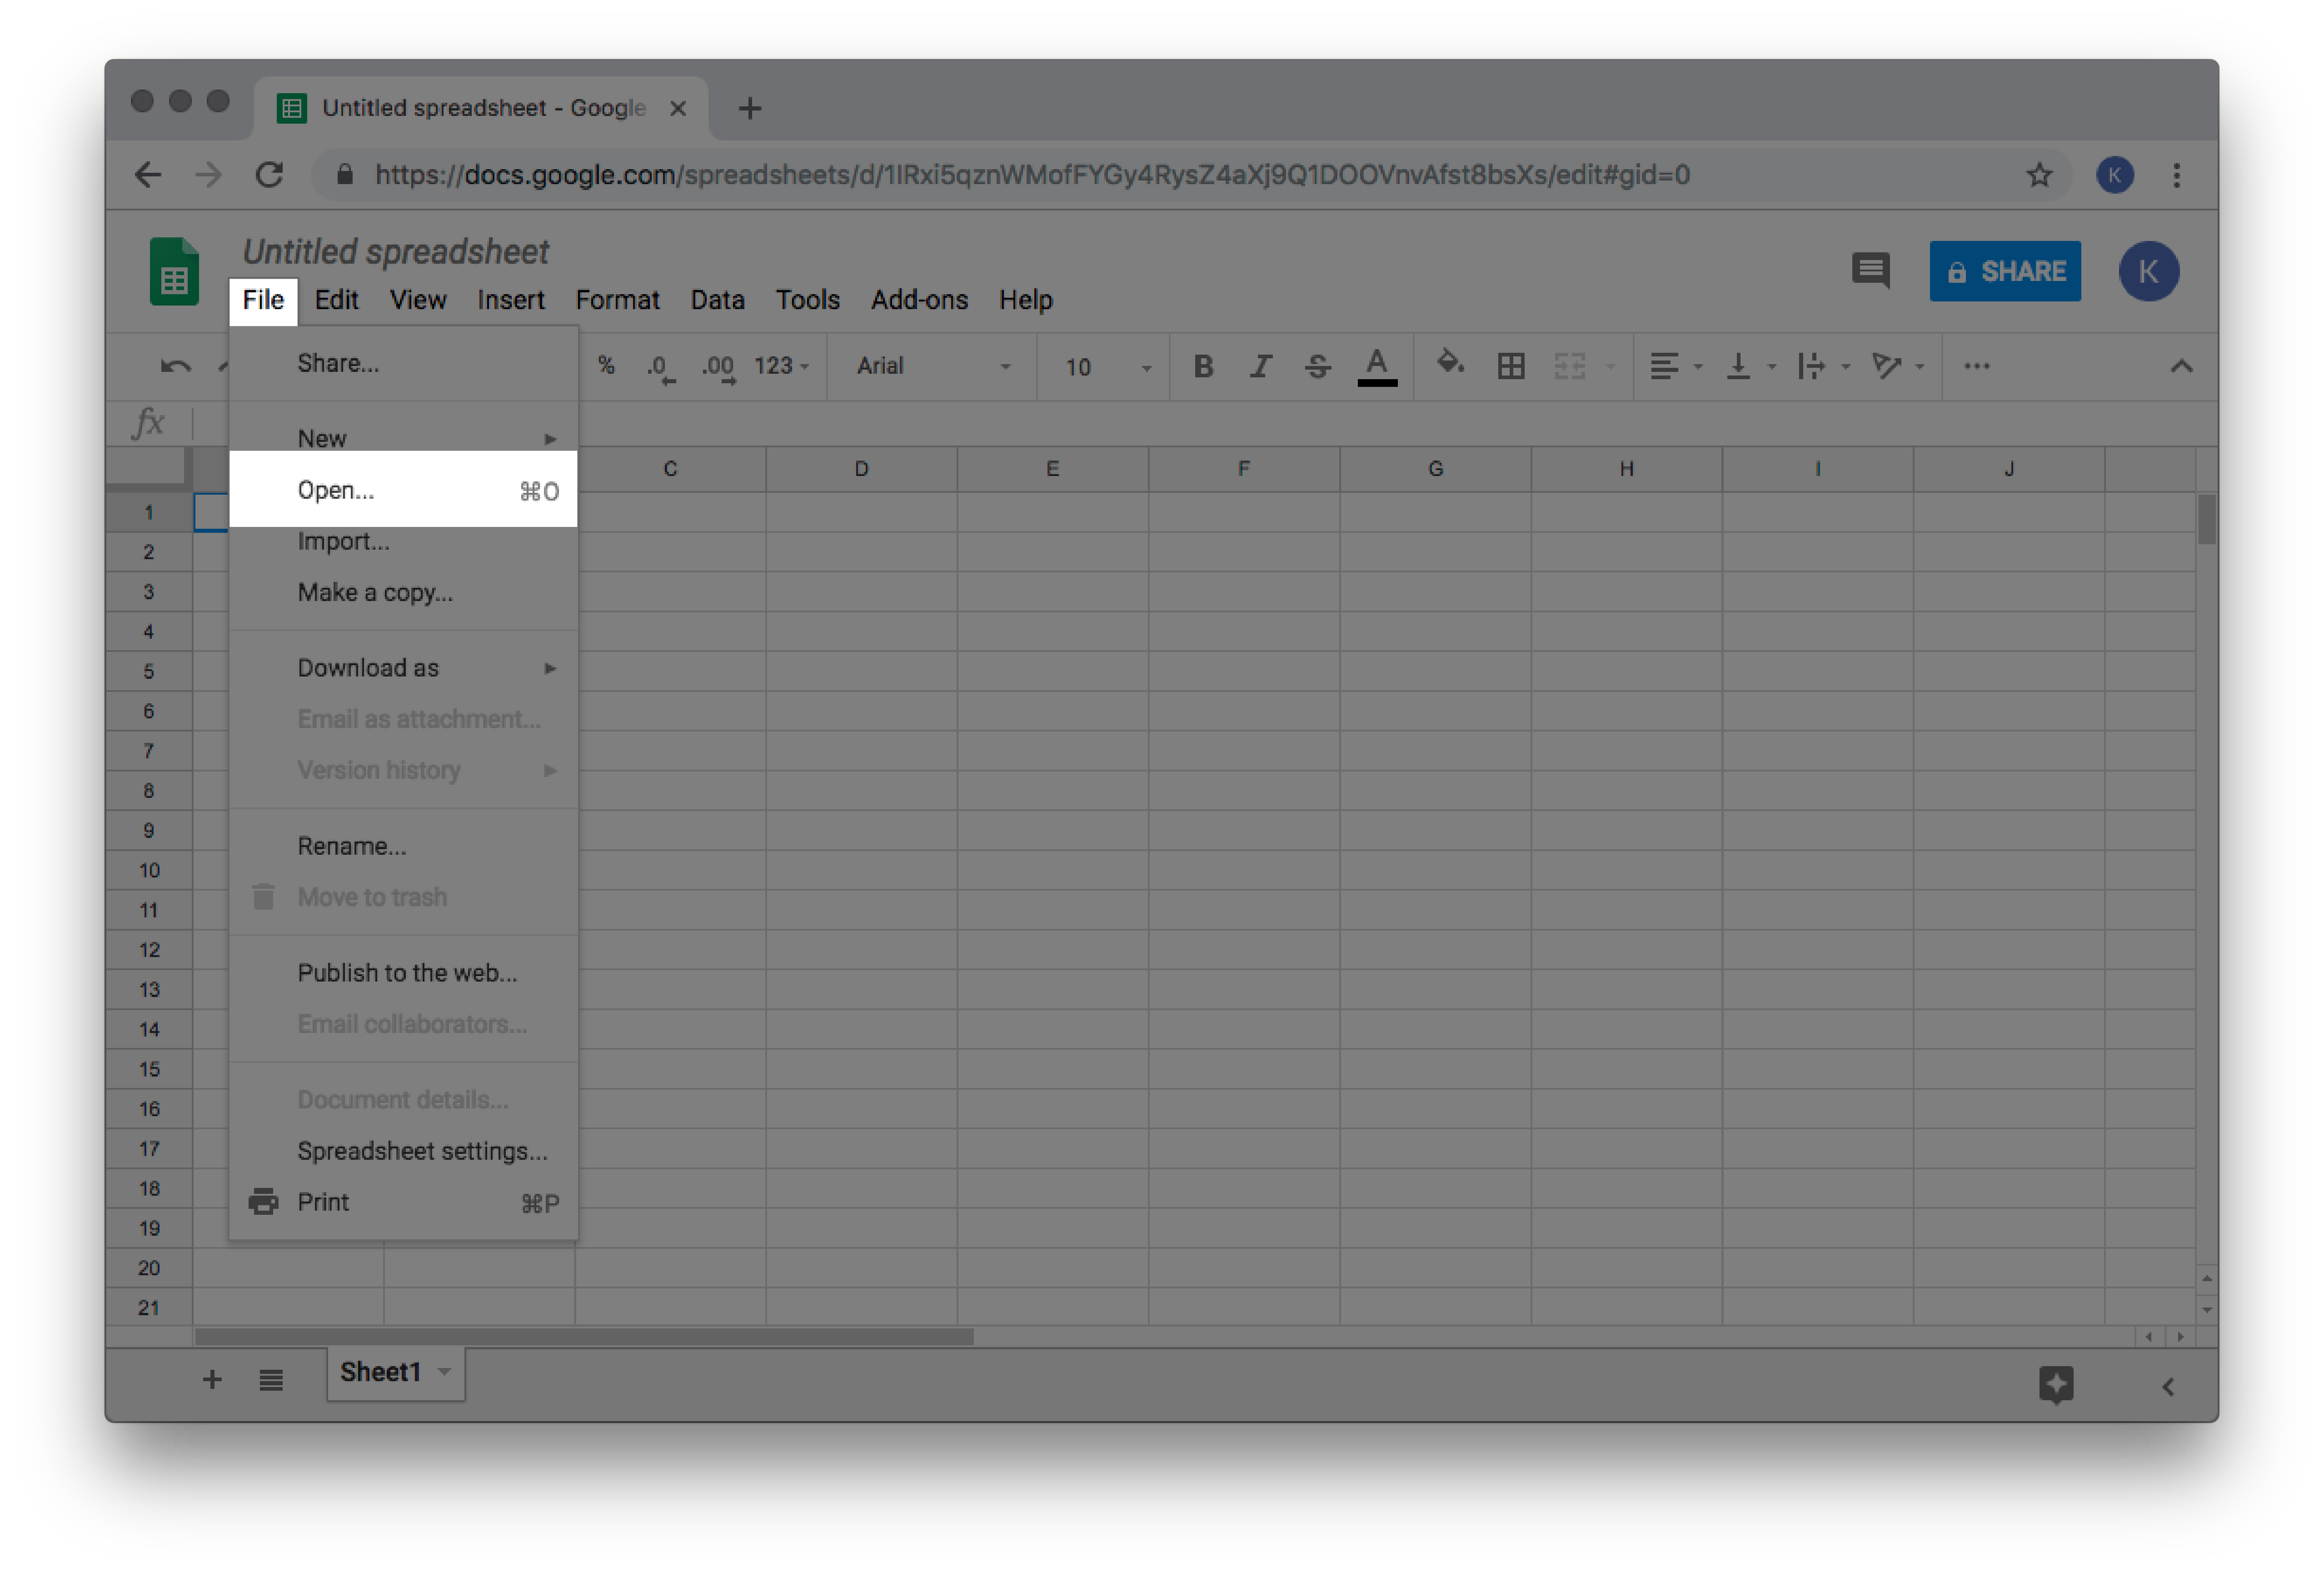Click the more toolbar options ellipsis
This screenshot has height=1573, width=2324.
tap(1977, 366)
